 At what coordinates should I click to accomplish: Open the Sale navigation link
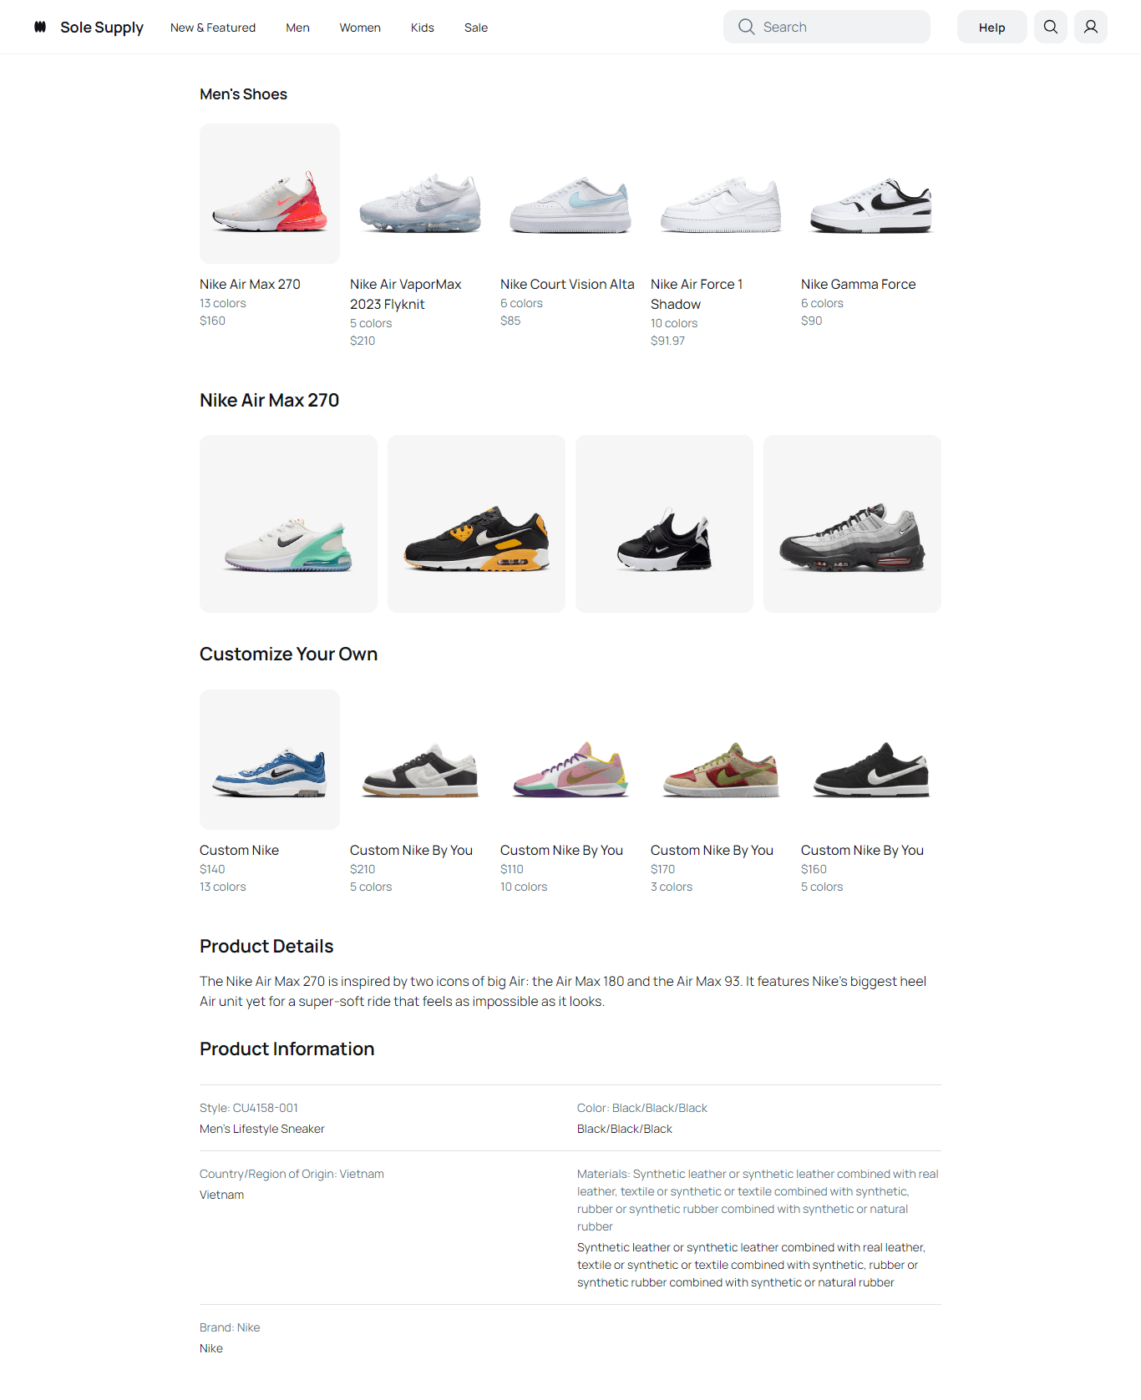click(476, 28)
